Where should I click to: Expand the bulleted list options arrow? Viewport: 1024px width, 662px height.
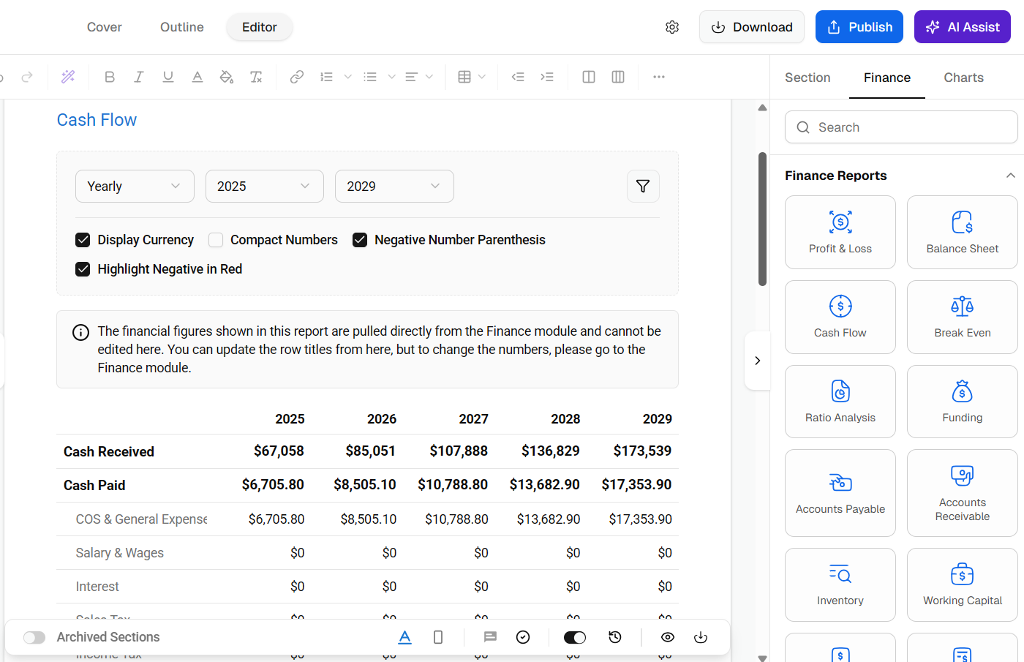[x=392, y=77]
